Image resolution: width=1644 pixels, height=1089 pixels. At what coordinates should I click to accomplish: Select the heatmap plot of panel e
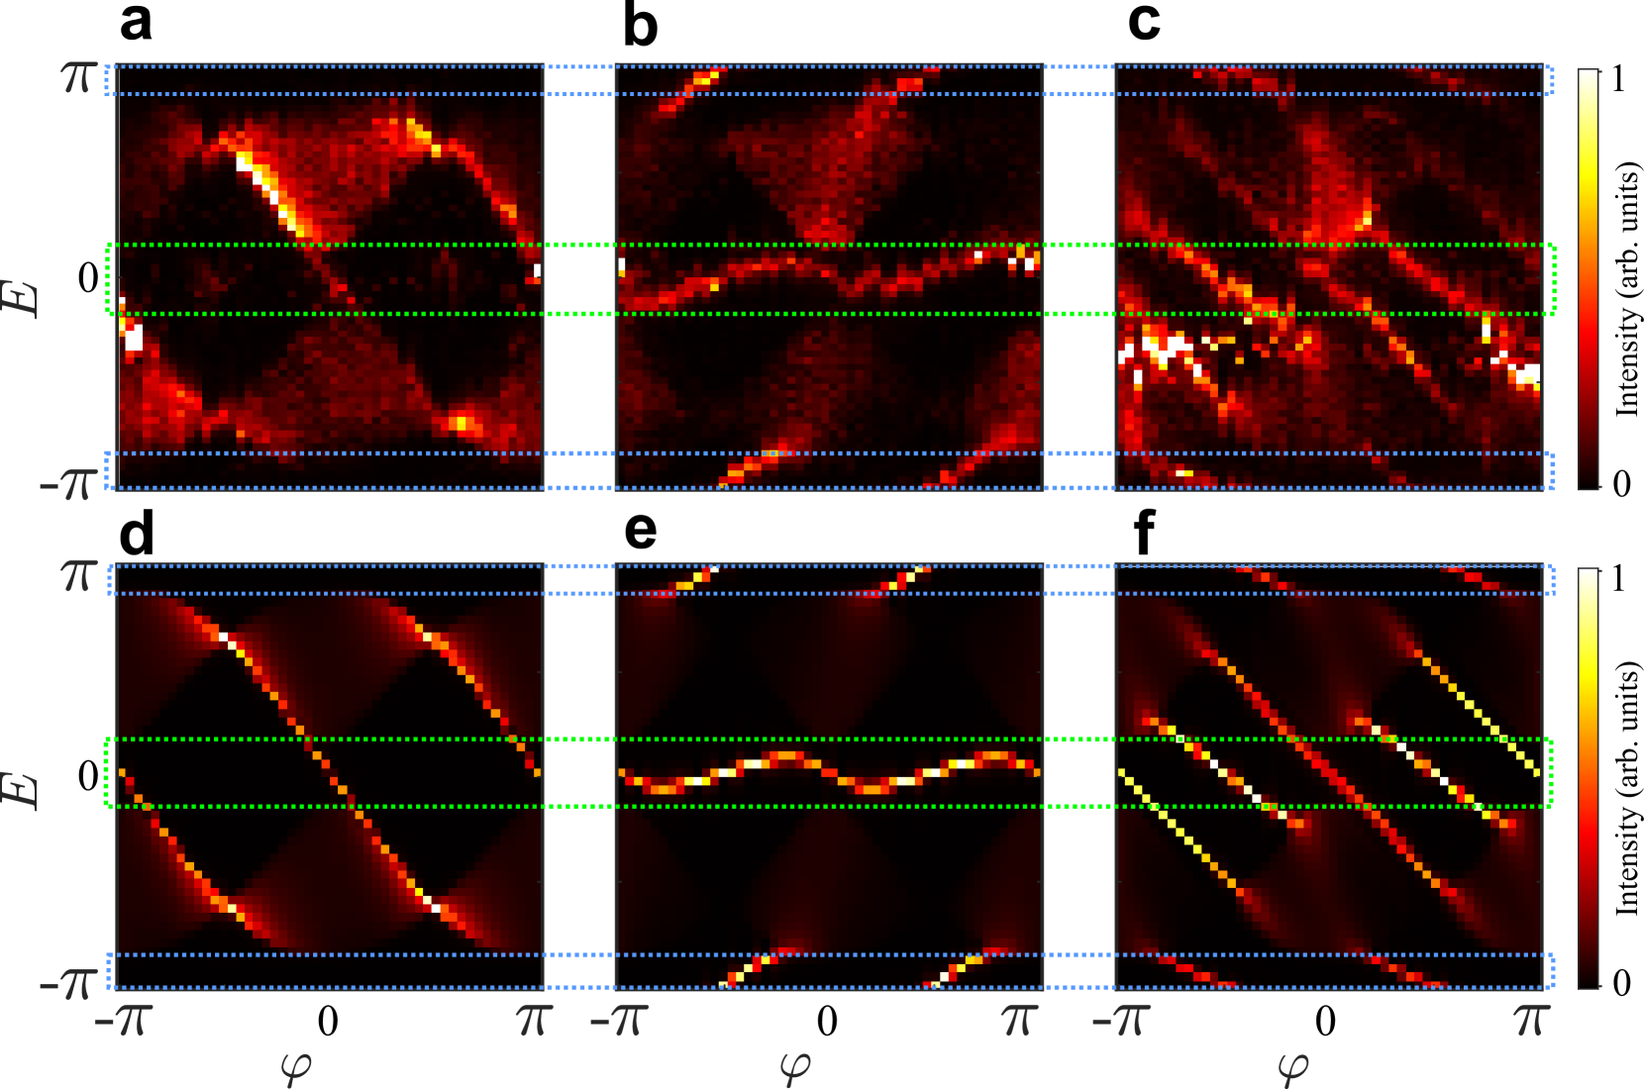pyautogui.click(x=829, y=776)
